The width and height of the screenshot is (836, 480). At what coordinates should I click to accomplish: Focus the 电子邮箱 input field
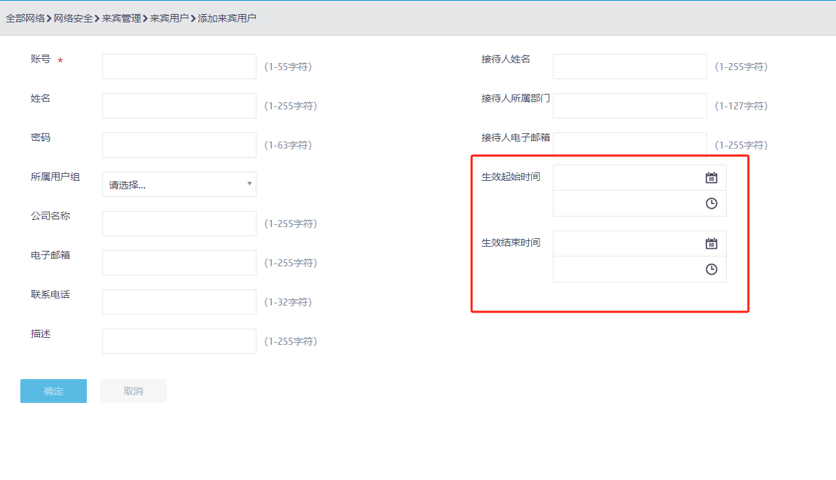(x=179, y=263)
